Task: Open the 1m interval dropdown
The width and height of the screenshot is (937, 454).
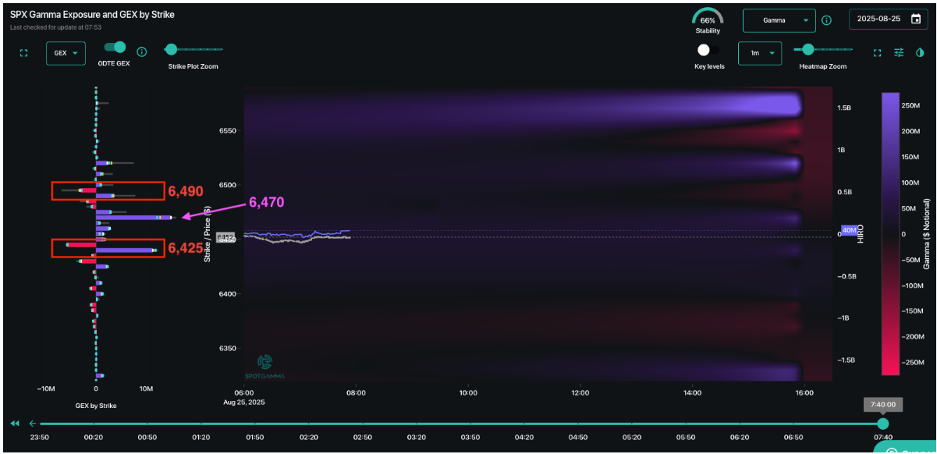Action: click(760, 53)
